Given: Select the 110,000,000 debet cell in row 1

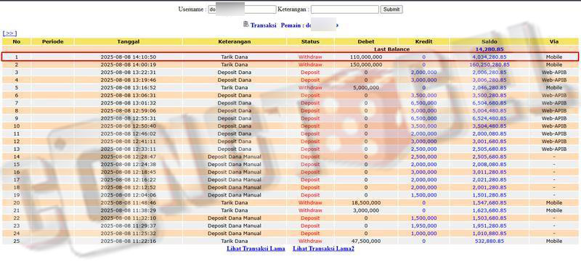Looking at the screenshot, I should pos(366,57).
